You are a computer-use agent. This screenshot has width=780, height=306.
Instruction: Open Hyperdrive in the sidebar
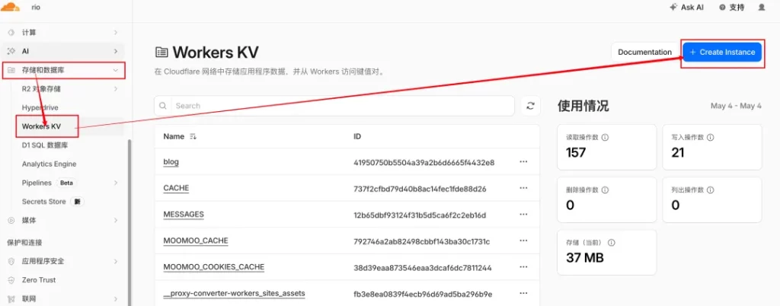pos(41,108)
